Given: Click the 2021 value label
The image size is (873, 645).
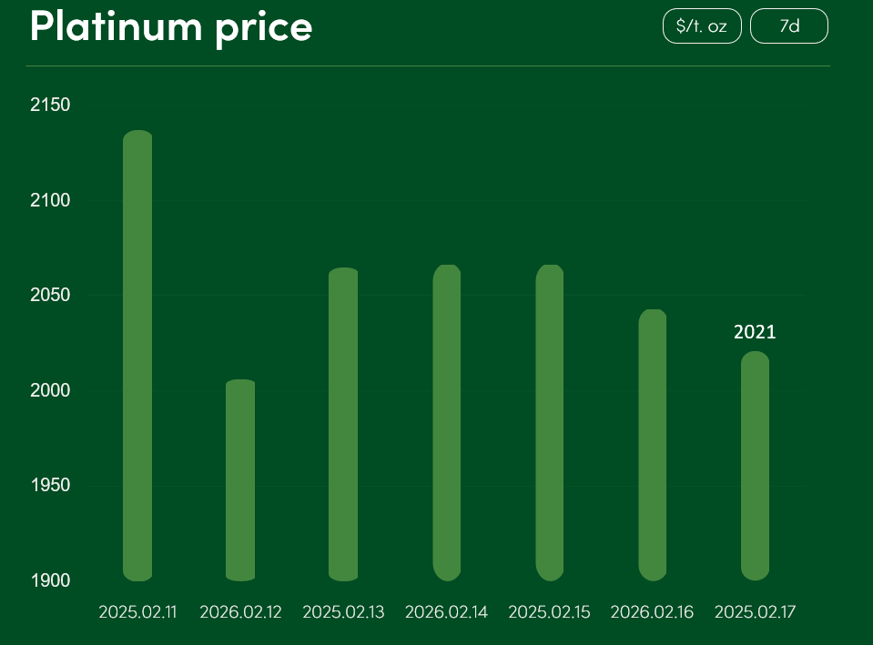Looking at the screenshot, I should pos(755,333).
